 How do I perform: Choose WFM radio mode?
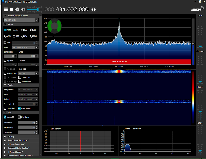(5, 36)
